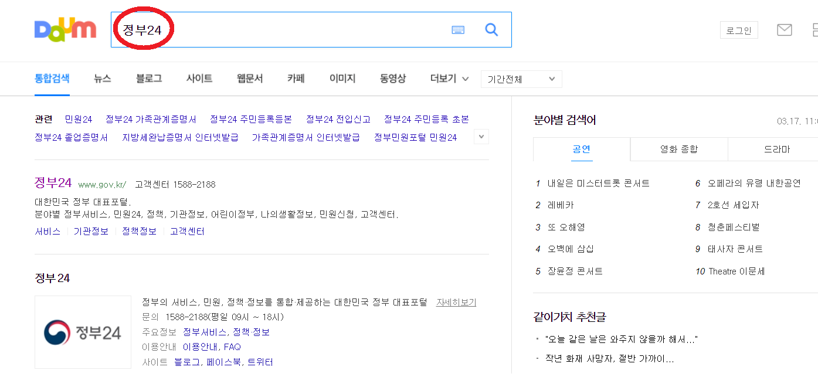Open the mail envelope icon
Viewport: 818px width, 387px height.
point(785,30)
